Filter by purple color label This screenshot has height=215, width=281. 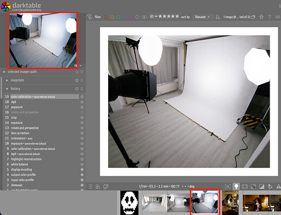pos(131,17)
